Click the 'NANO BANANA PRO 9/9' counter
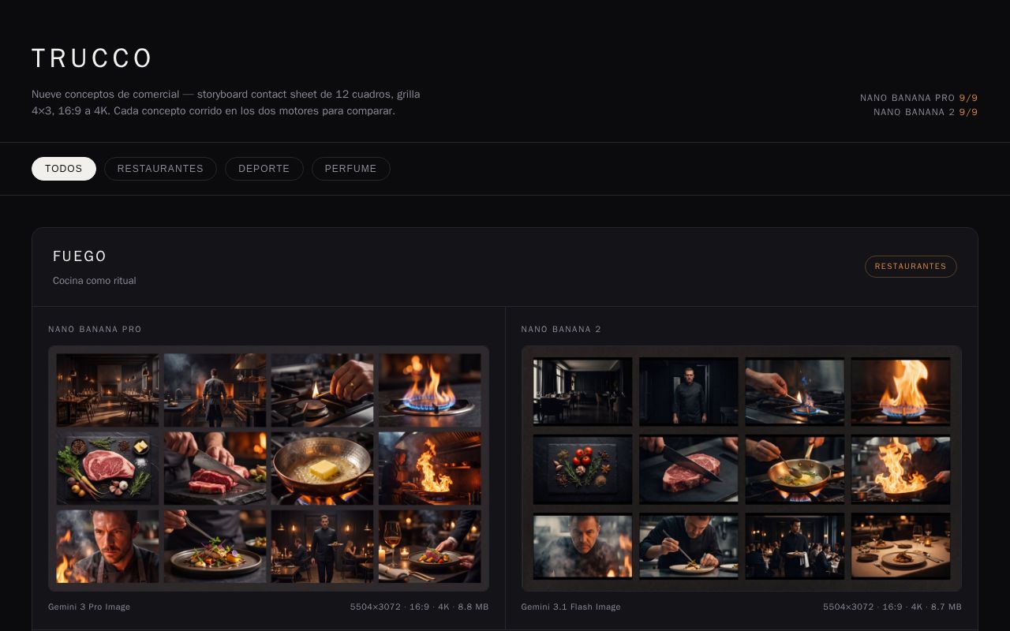Image resolution: width=1010 pixels, height=631 pixels. point(918,98)
